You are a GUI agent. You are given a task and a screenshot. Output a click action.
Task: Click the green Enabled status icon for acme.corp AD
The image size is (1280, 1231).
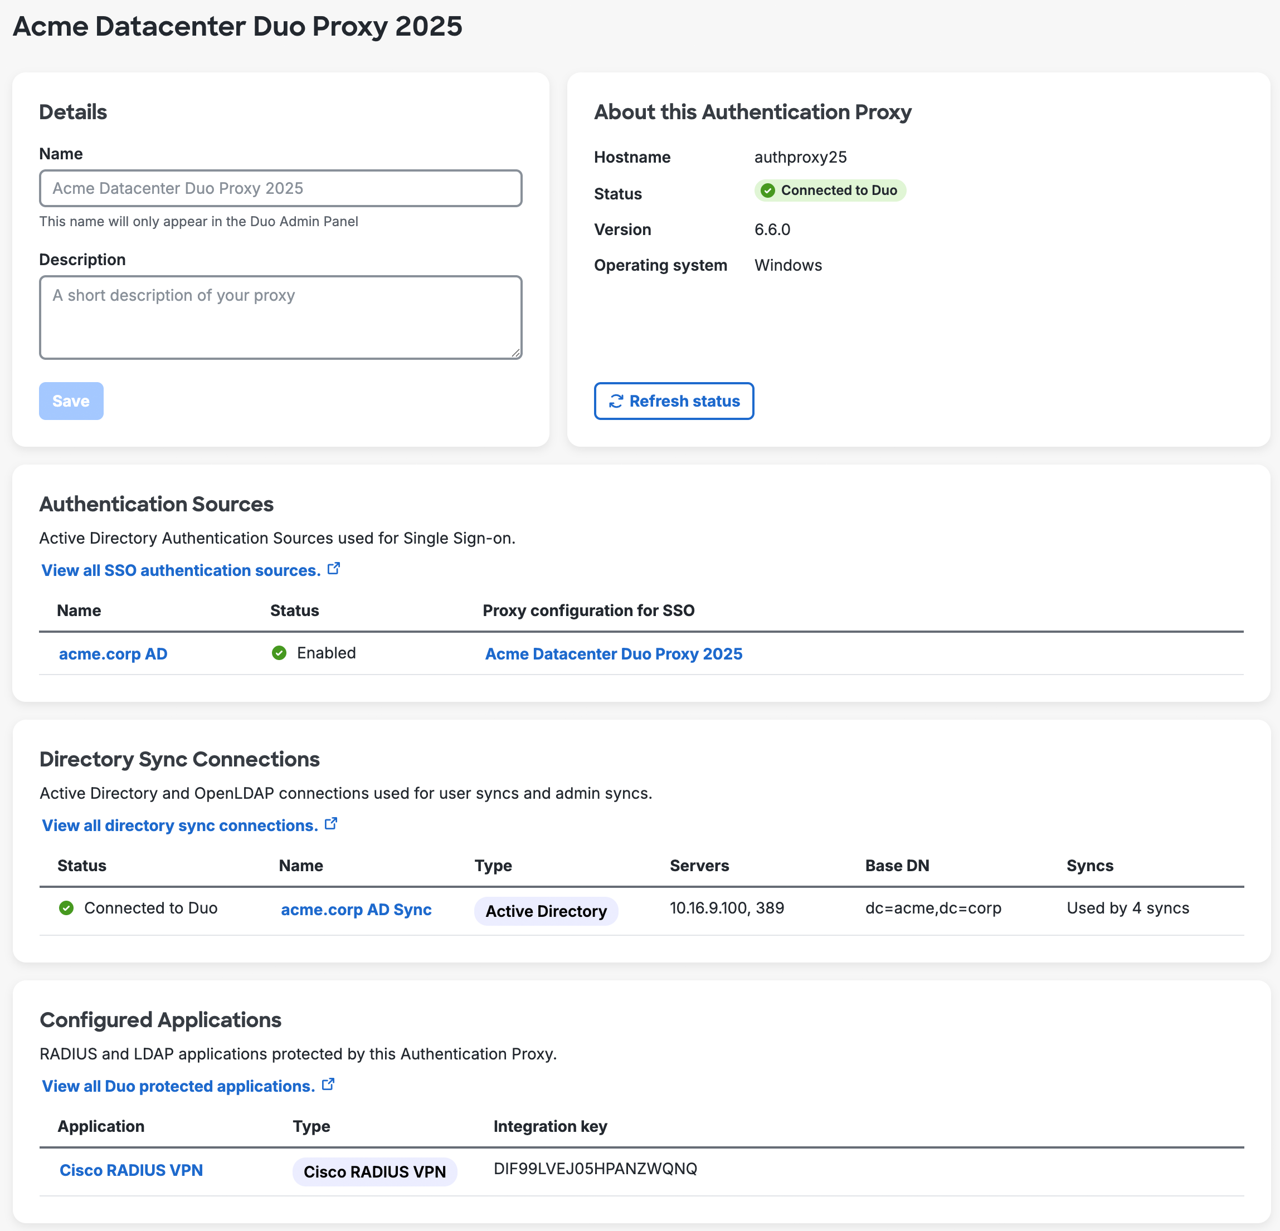tap(280, 653)
